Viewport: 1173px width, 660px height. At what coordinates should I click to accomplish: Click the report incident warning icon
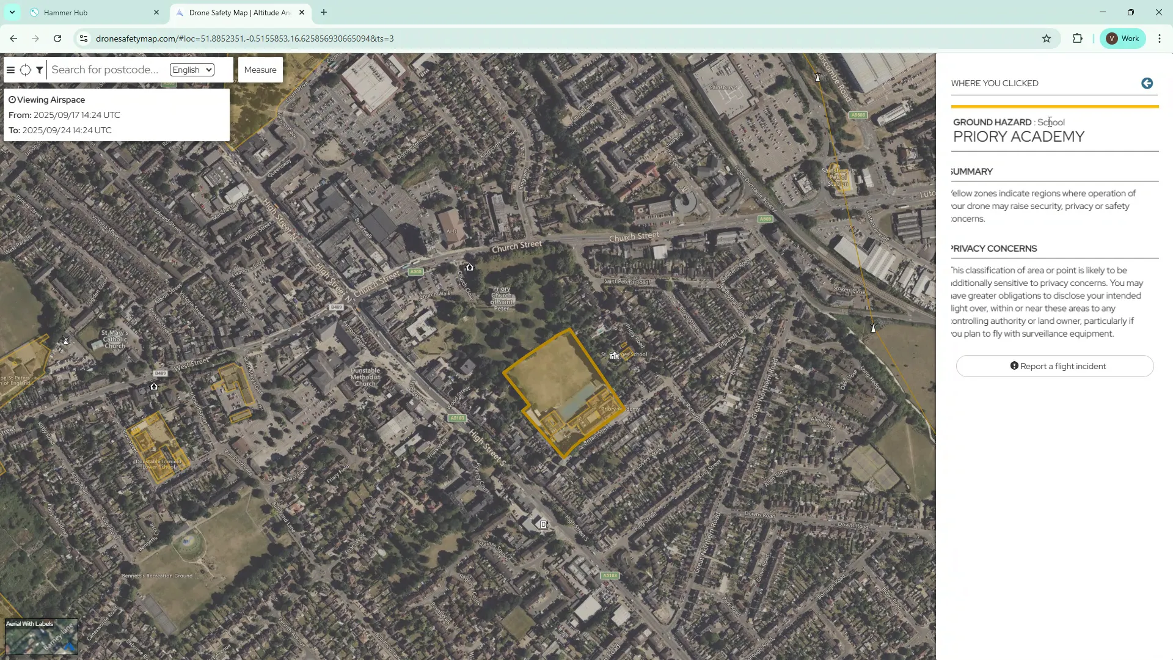(1014, 365)
